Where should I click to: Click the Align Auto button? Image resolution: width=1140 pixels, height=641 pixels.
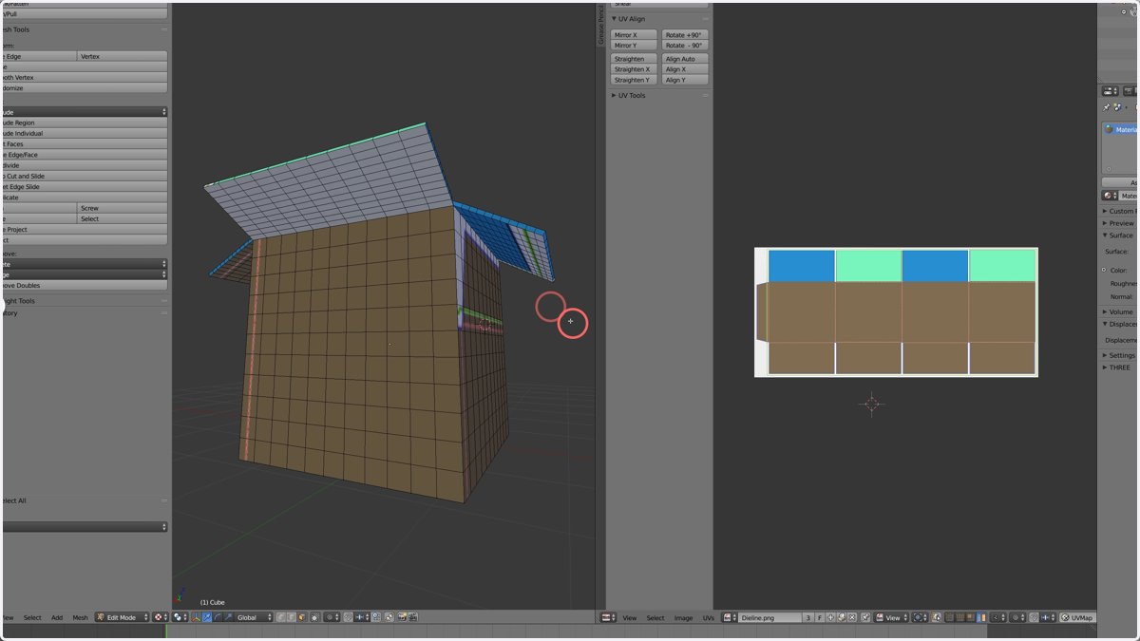click(685, 59)
